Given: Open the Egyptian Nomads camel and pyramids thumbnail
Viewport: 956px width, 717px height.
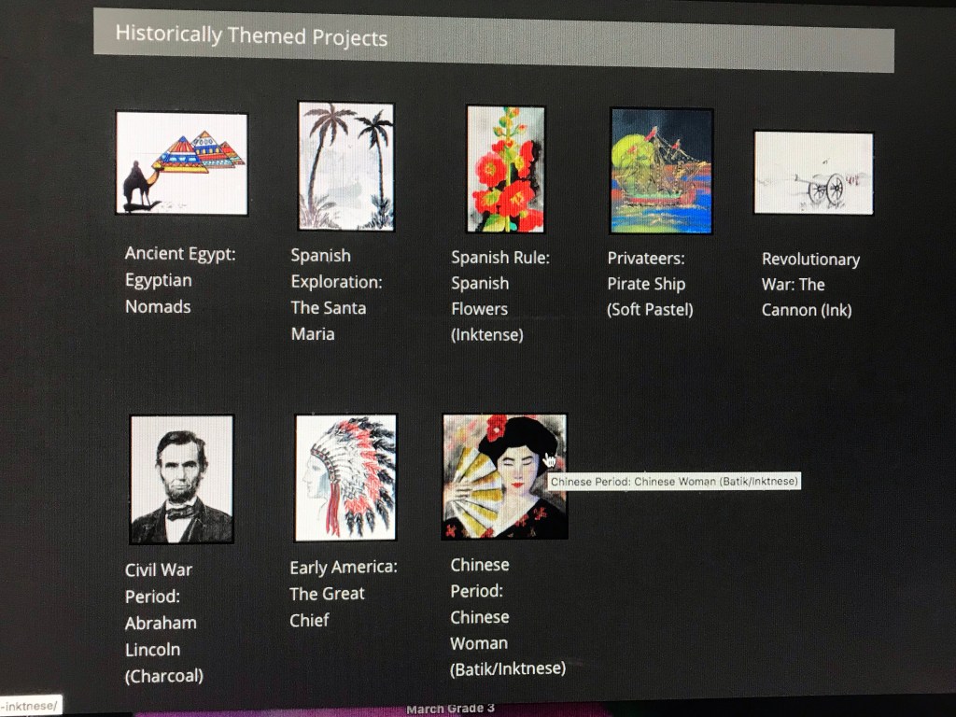Looking at the screenshot, I should tap(182, 163).
